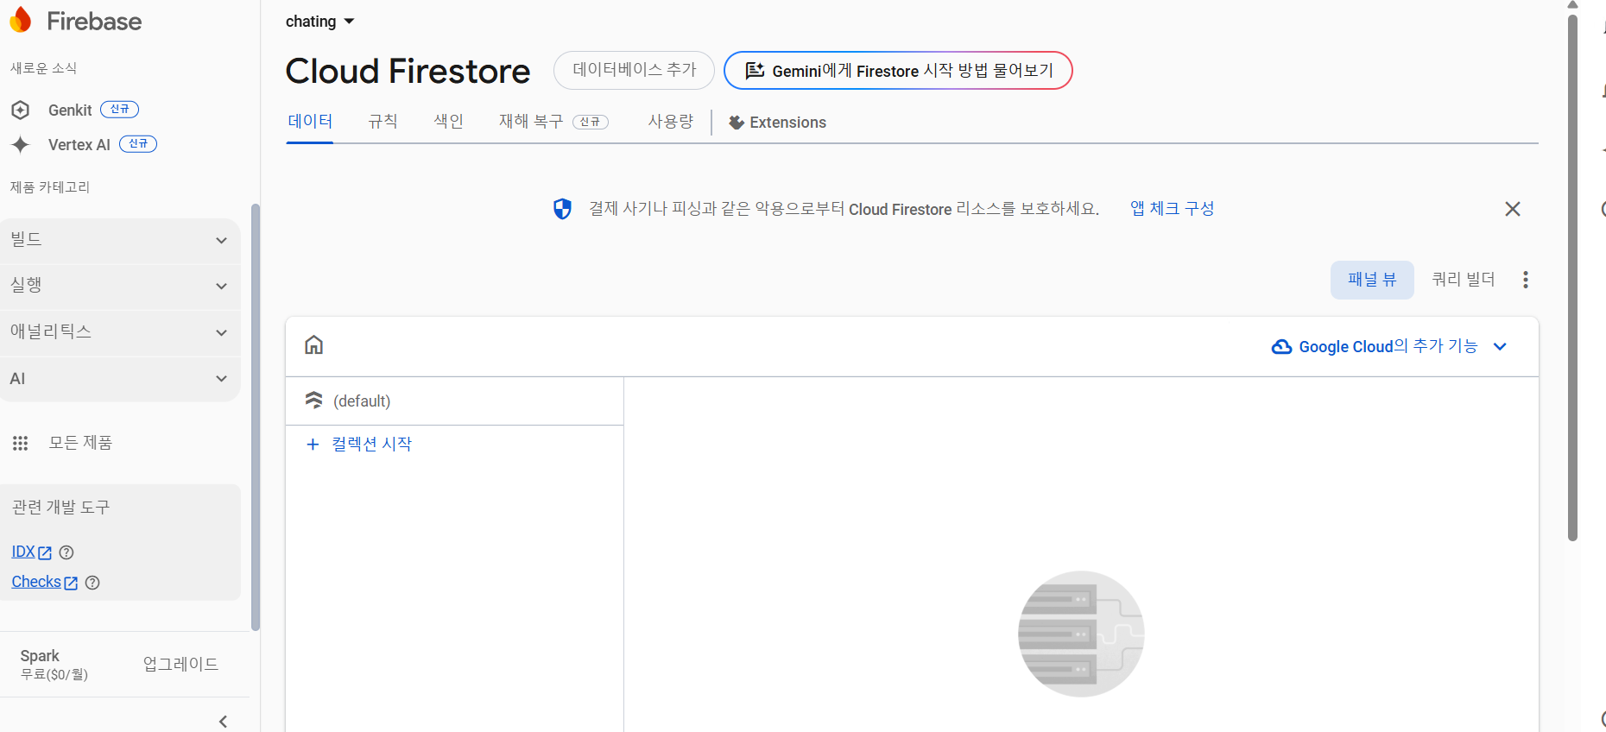The width and height of the screenshot is (1606, 732).
Task: Expand Google Cloud 추가 기능 dropdown
Action: tap(1500, 347)
